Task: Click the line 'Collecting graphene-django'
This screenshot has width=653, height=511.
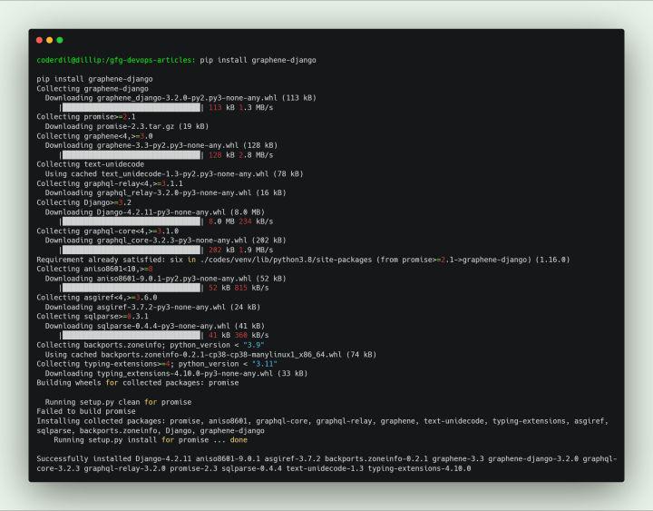Action: pos(93,88)
